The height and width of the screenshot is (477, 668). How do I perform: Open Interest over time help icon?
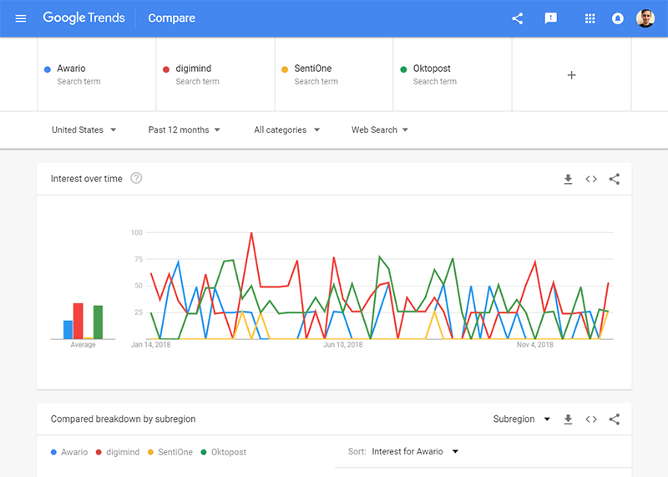(x=136, y=178)
